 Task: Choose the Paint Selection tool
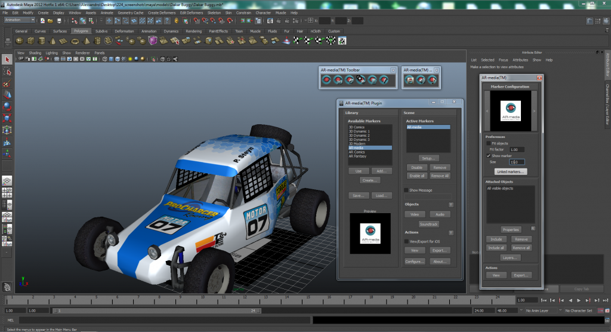click(7, 83)
